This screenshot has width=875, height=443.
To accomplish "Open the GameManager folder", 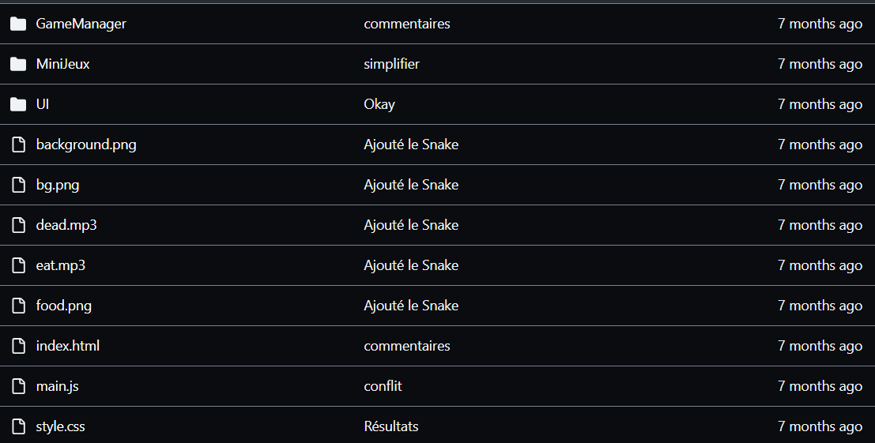I will click(81, 24).
